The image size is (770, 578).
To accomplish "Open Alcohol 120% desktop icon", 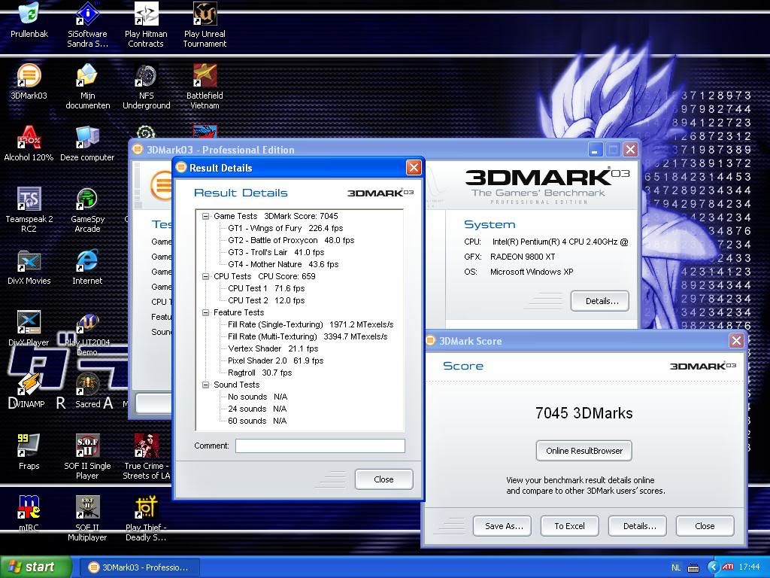I will click(x=29, y=144).
